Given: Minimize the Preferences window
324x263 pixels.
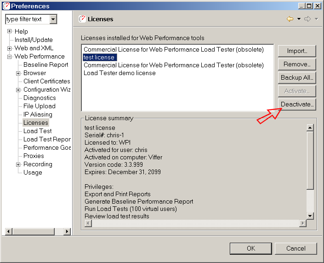Looking at the screenshot, I should [x=302, y=6].
